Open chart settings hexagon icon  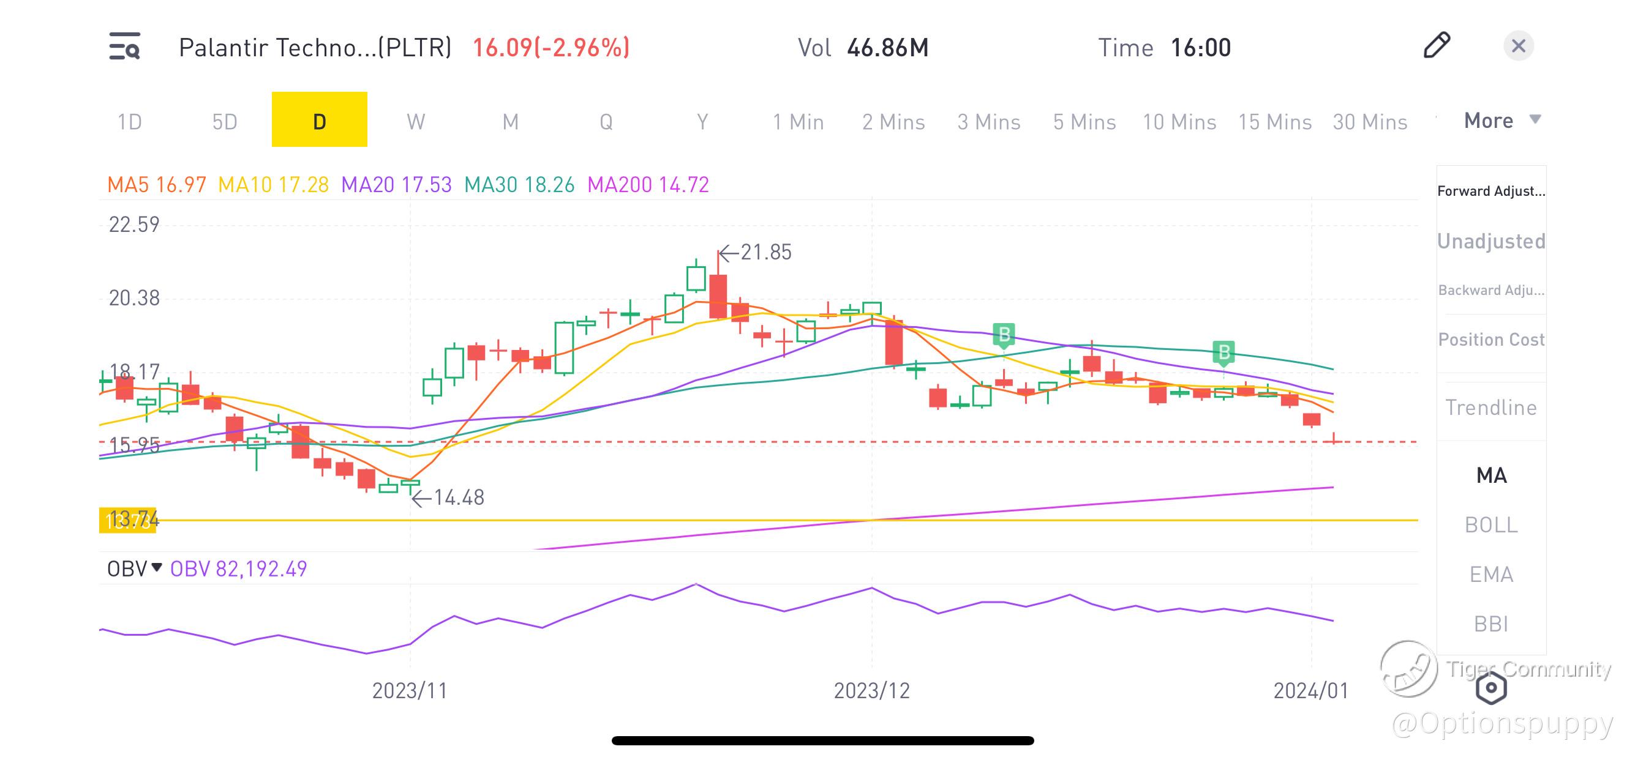point(1490,688)
